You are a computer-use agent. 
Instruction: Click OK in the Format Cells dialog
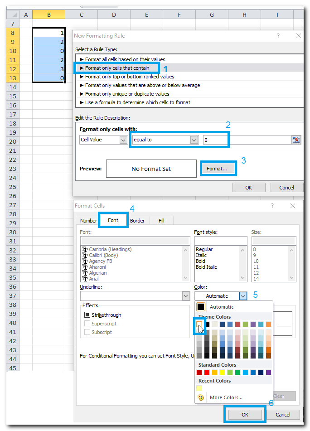[245, 414]
